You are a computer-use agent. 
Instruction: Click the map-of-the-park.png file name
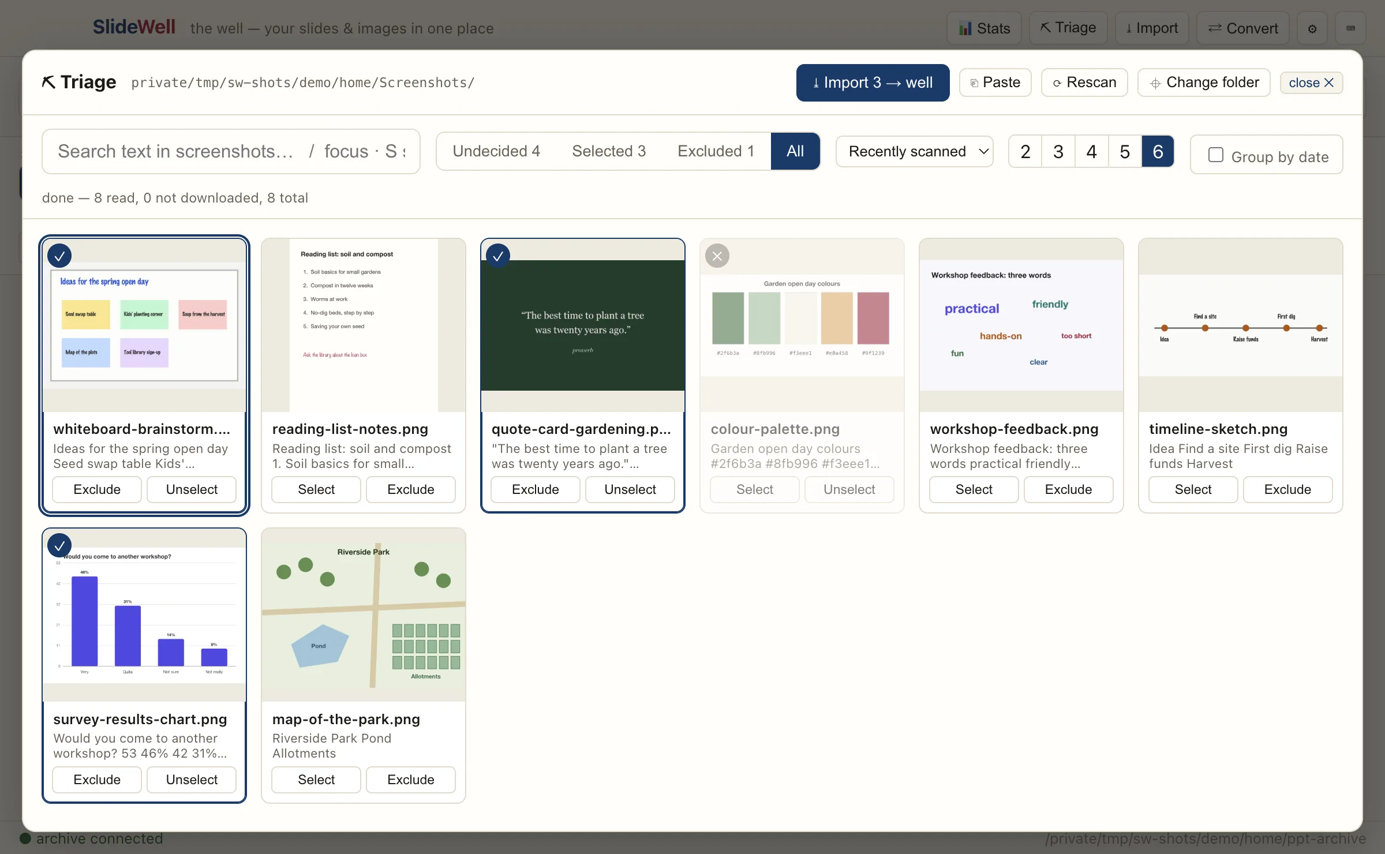click(x=346, y=720)
